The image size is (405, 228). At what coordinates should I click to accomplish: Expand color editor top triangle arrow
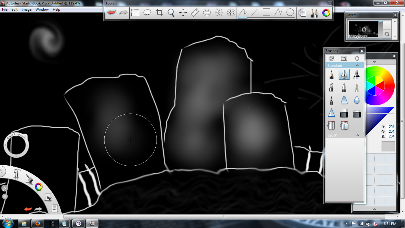pos(374,62)
